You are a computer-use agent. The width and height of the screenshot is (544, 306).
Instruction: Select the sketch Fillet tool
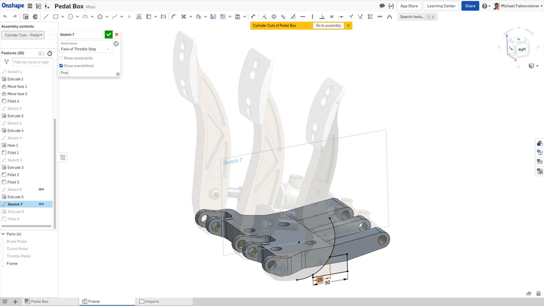[x=174, y=17]
